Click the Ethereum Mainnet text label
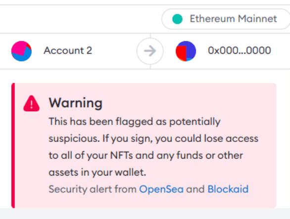290x219 pixels. 234,19
